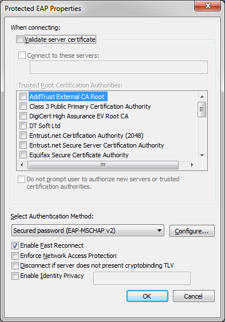Click the Configure... button

[192, 231]
